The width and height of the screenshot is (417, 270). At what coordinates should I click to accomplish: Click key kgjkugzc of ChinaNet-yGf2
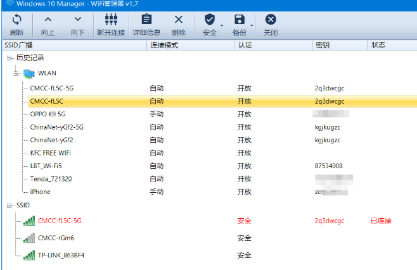pyautogui.click(x=328, y=140)
